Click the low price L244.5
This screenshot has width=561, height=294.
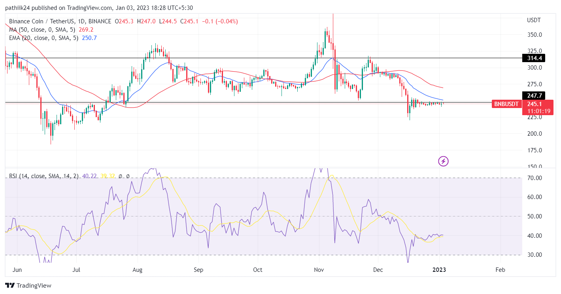click(x=168, y=21)
